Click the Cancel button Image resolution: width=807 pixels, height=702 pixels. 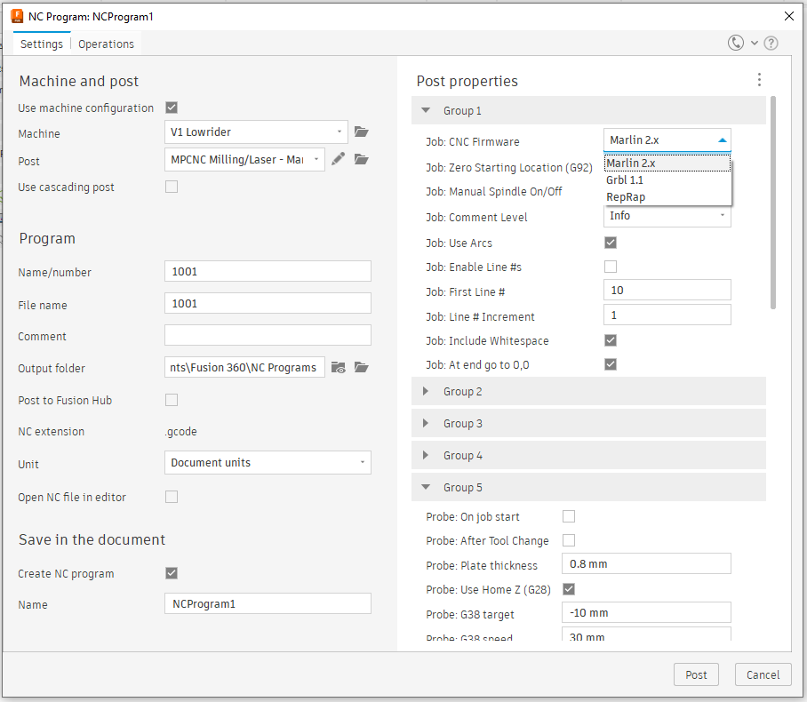click(763, 674)
